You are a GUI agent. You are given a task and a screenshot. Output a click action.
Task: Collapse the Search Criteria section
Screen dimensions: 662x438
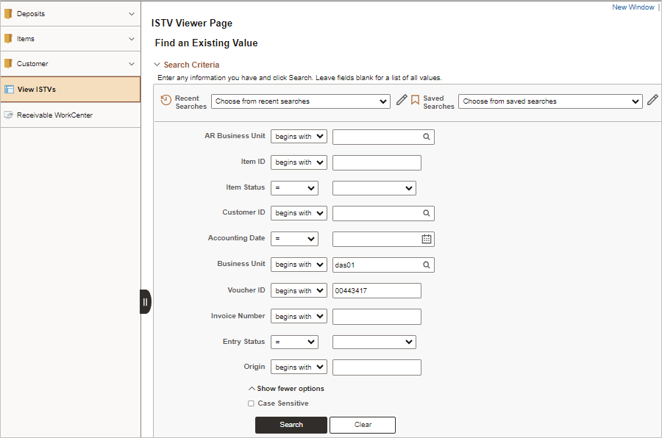coord(157,65)
